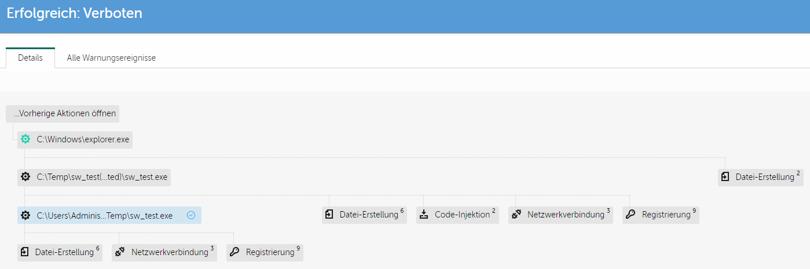Click the file icon of Datei-Erstellung 2
The image size is (810, 269).
[x=725, y=177]
